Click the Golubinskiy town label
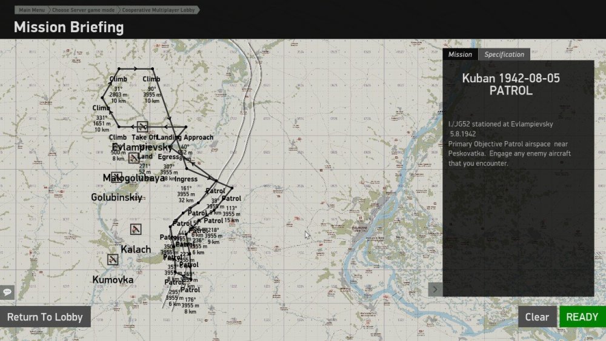The width and height of the screenshot is (606, 341). [x=116, y=197]
